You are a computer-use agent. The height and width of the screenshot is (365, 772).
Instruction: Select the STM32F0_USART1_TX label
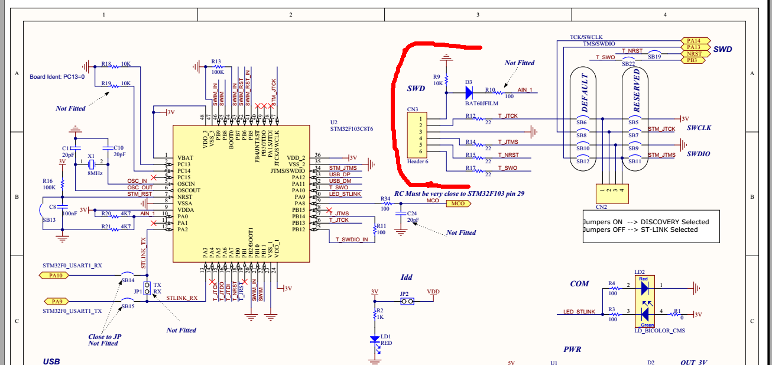pos(72,311)
